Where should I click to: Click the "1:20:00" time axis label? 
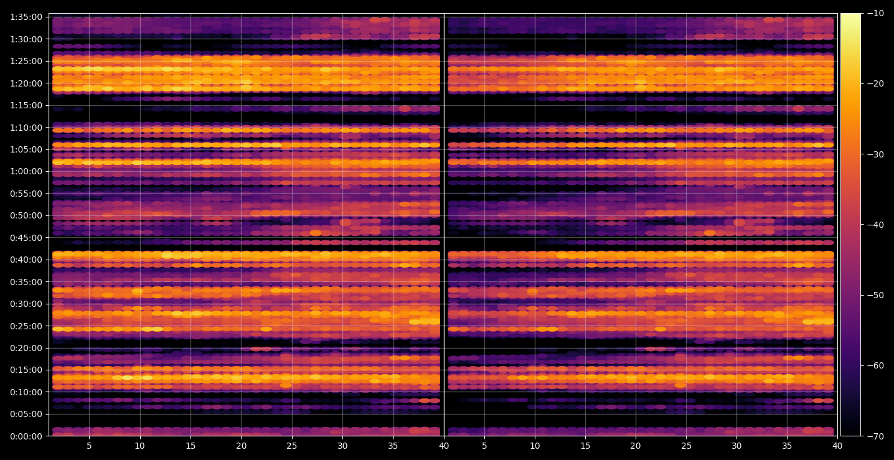[x=27, y=83]
